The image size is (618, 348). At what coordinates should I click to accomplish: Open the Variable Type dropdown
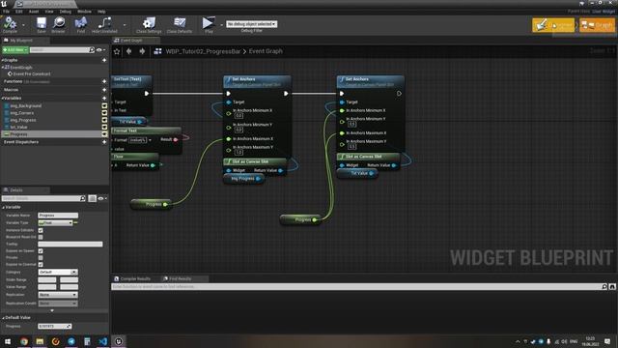(x=56, y=223)
